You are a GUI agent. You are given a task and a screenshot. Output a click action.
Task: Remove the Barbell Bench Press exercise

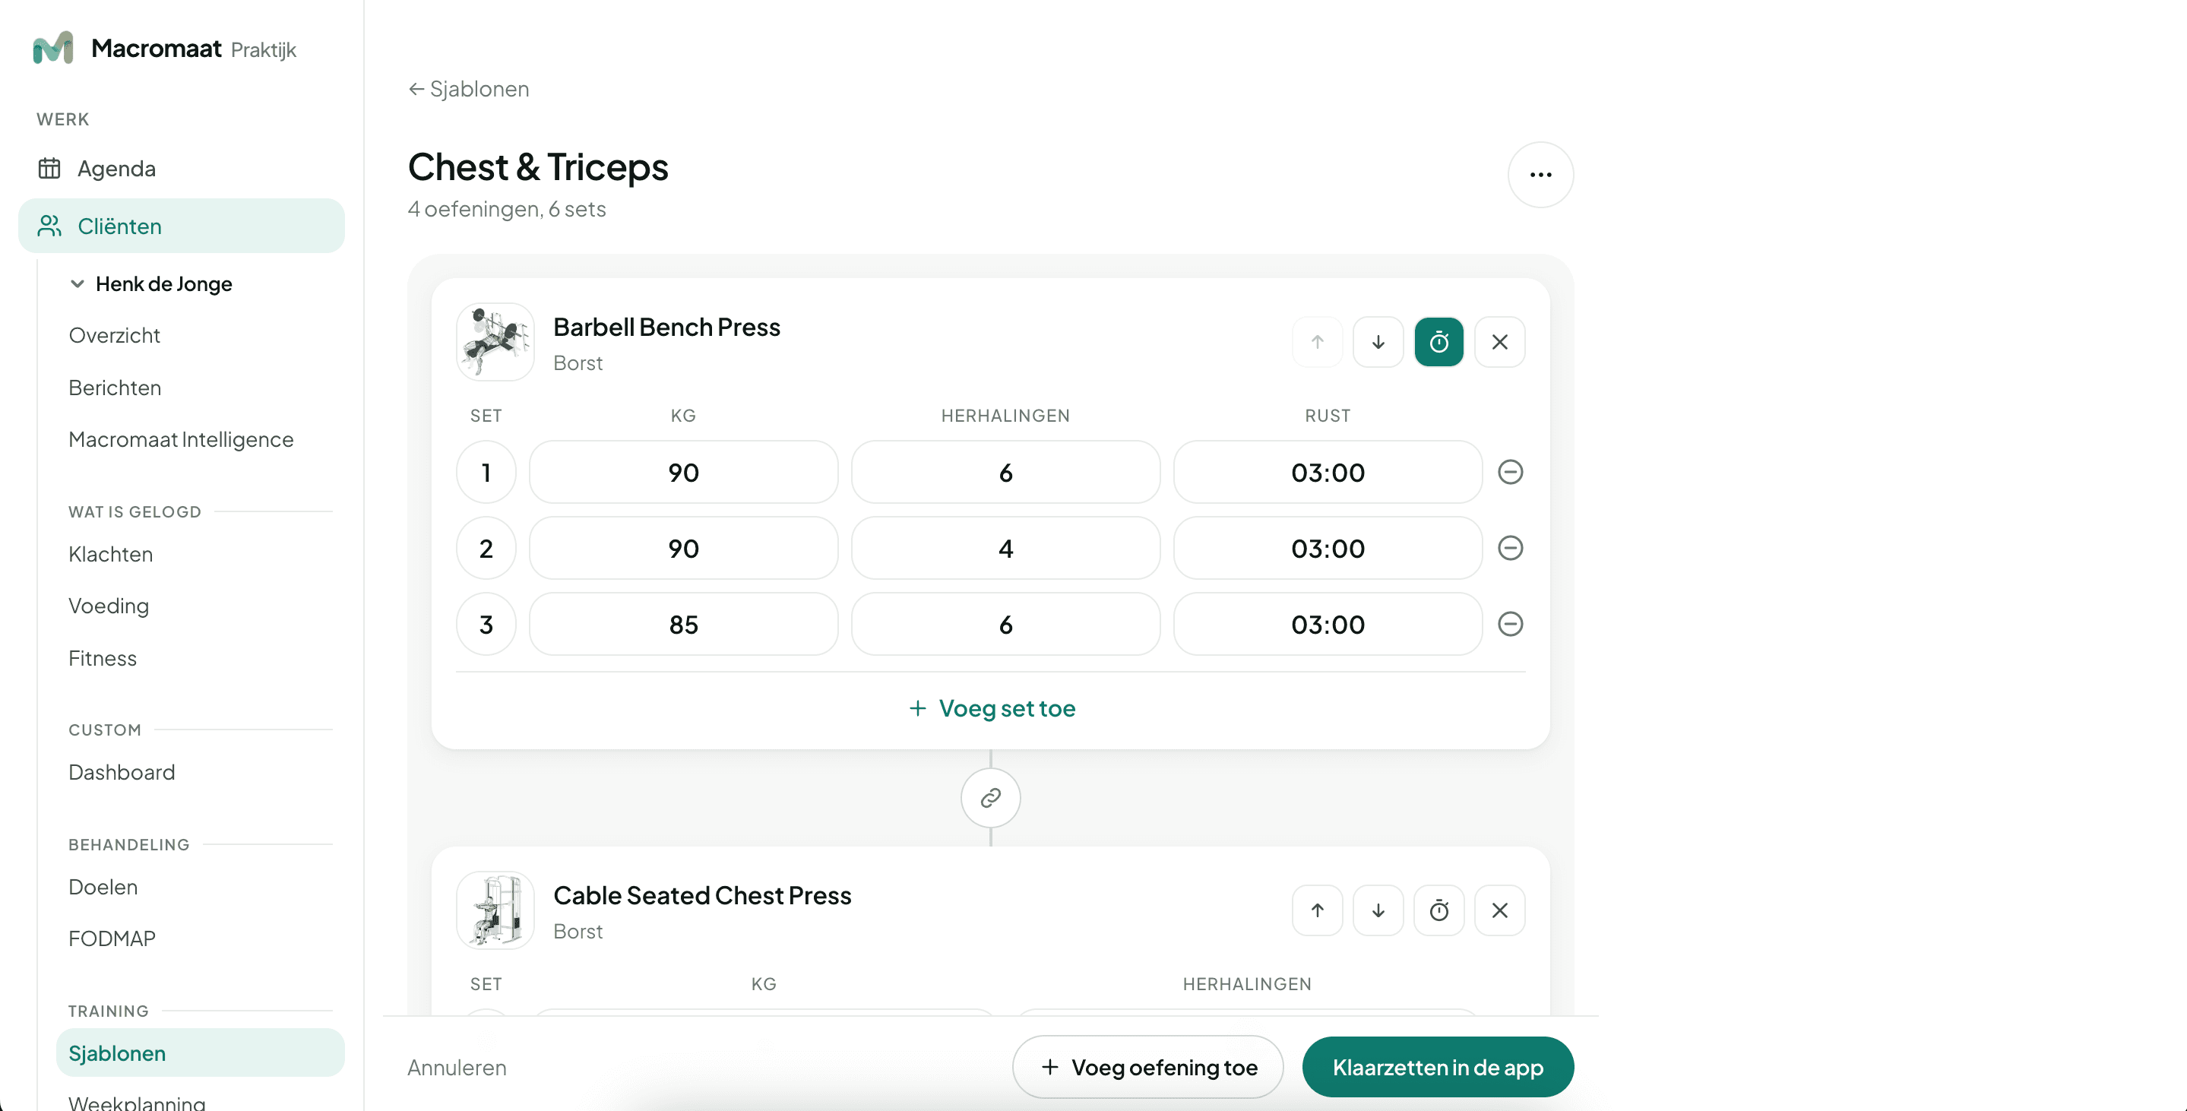(x=1499, y=342)
